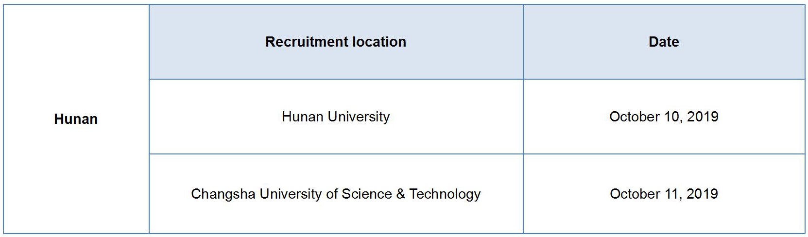Click the bold Hunan province cell

(x=76, y=119)
